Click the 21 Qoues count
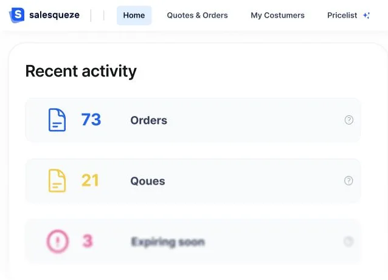 coord(90,180)
